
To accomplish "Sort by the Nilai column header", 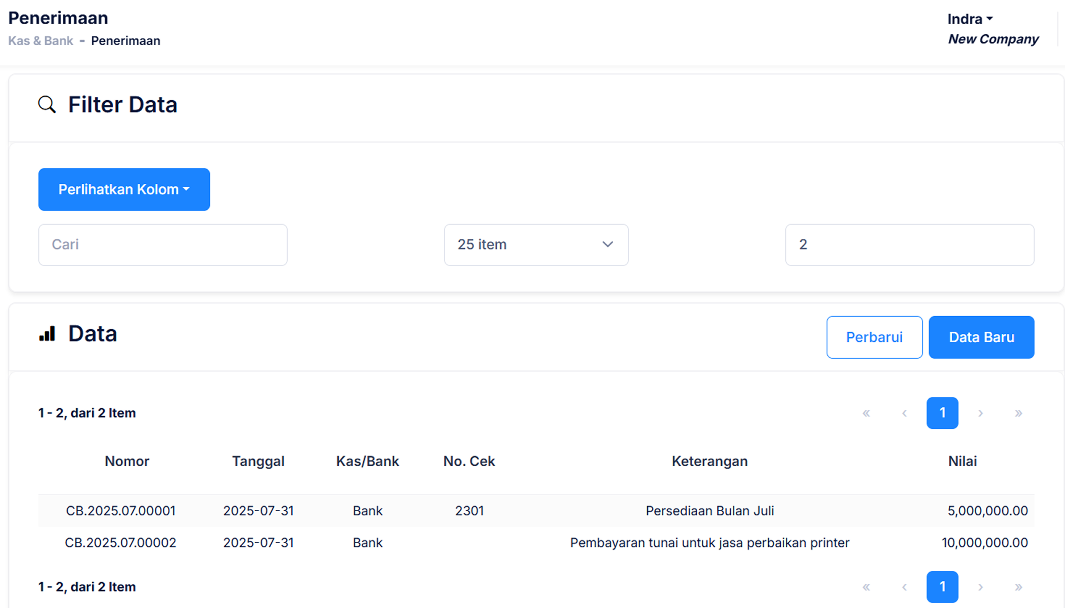I will tap(962, 461).
